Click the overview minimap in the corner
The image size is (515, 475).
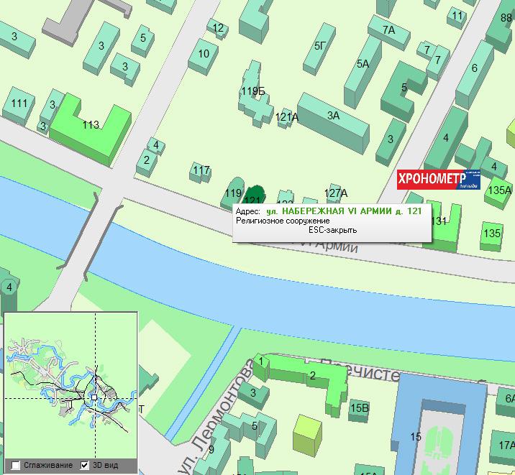point(69,384)
